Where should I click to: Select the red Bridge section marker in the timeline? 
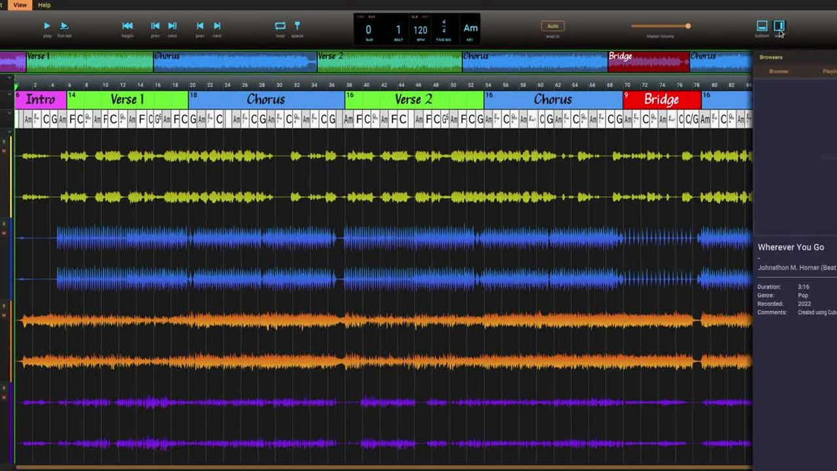(x=661, y=99)
